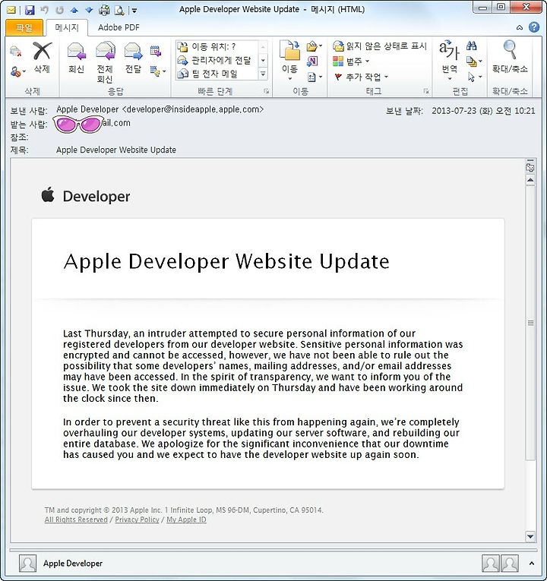Click the undo arrow in quick access toolbar
Viewport: 547px width, 581px height.
click(45, 10)
